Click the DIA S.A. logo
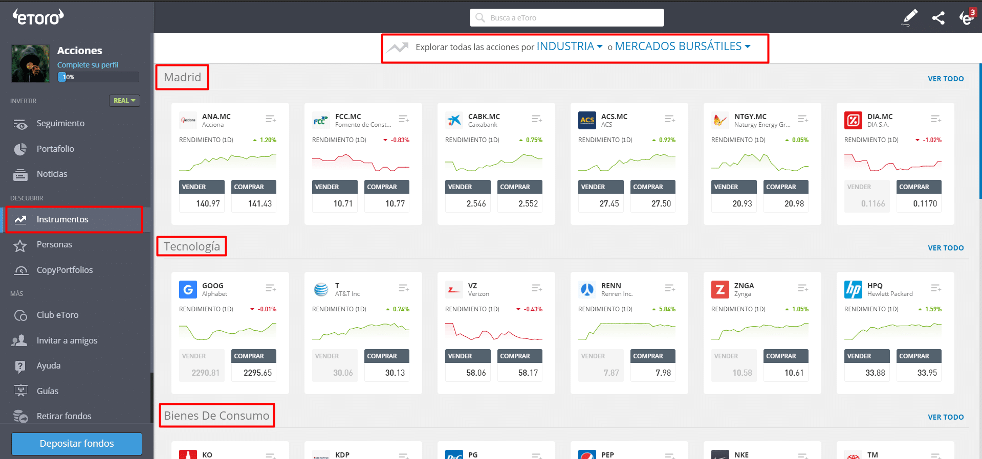 coord(853,121)
